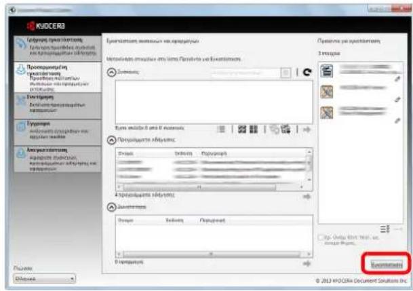Select the second driver row in drivers table
The height and width of the screenshot is (291, 413).
click(x=211, y=170)
